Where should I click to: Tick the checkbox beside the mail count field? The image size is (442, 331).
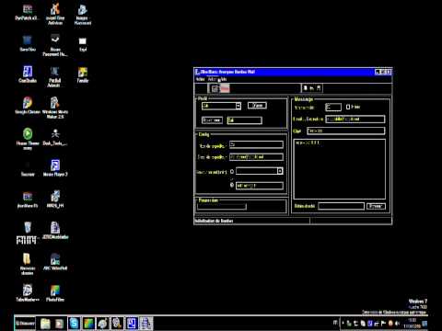pos(348,107)
